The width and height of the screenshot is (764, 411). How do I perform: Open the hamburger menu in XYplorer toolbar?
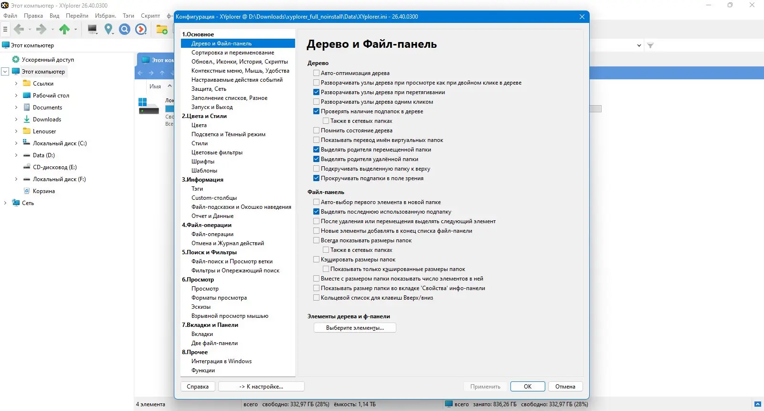pos(5,30)
